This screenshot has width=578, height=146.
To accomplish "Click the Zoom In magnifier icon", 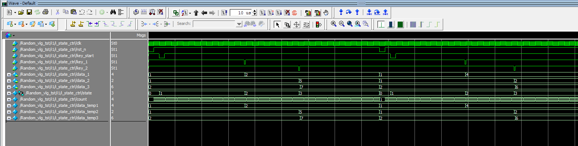I will pos(334,24).
